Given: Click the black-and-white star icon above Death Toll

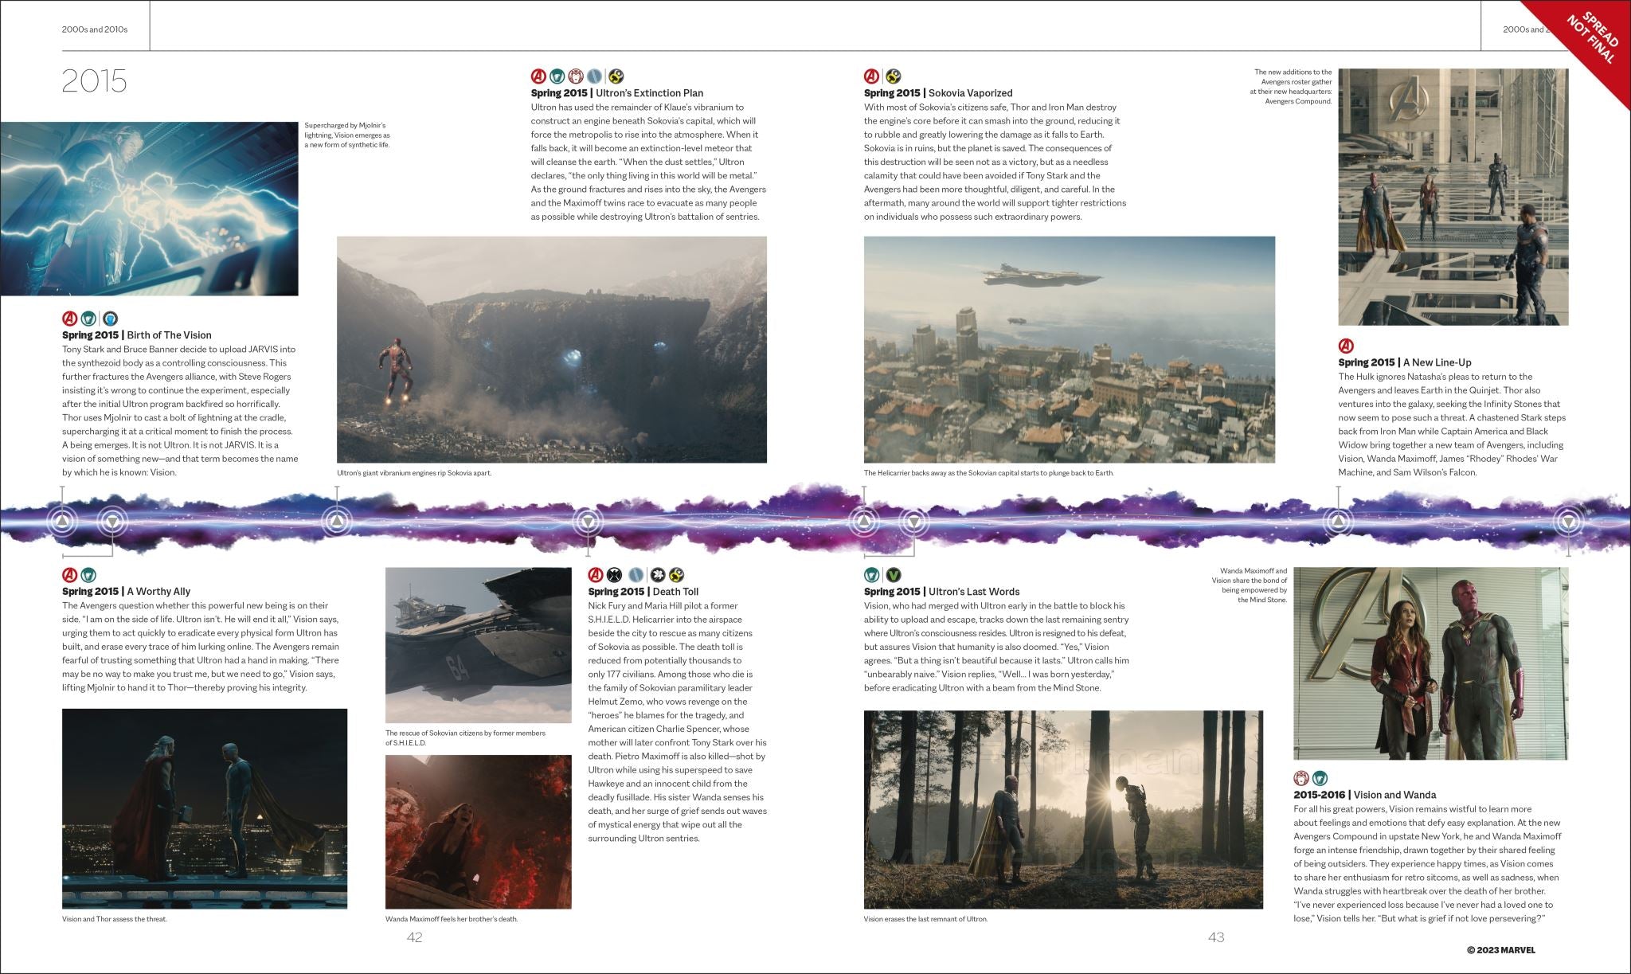Looking at the screenshot, I should [x=658, y=575].
